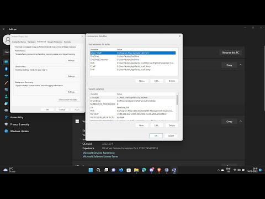Open Task View icon on taskbar
The width and height of the screenshot is (265, 199).
106,170
